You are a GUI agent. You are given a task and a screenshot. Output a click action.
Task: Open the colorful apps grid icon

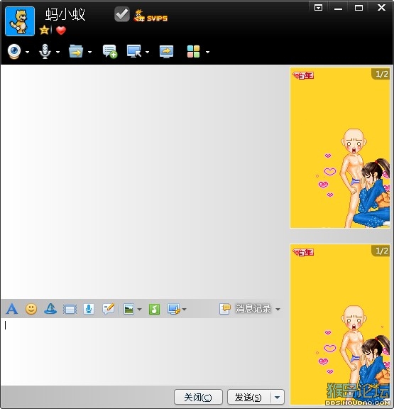(x=193, y=52)
